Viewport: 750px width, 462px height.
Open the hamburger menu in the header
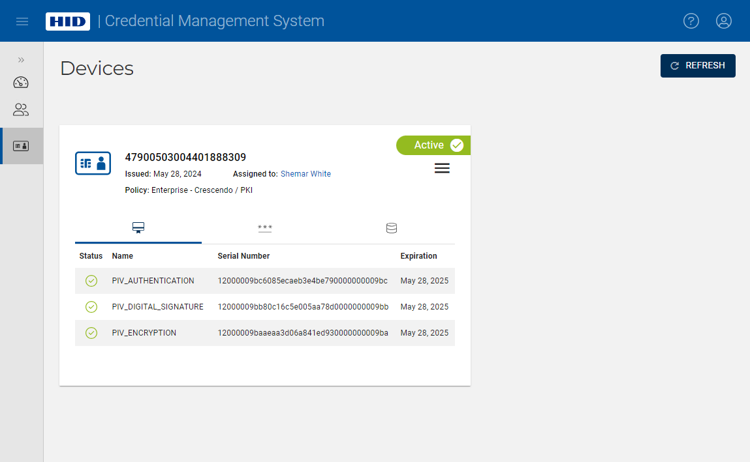click(x=22, y=22)
